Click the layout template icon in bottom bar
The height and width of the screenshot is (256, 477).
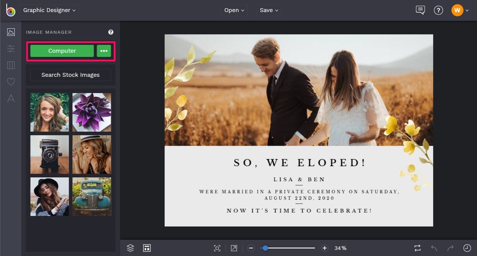147,248
